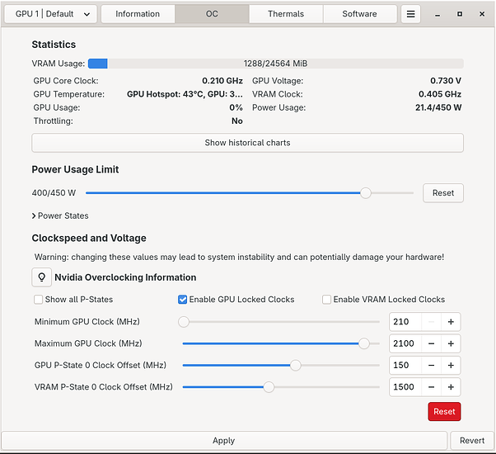Click the GPU Temperature value text

pyautogui.click(x=185, y=94)
